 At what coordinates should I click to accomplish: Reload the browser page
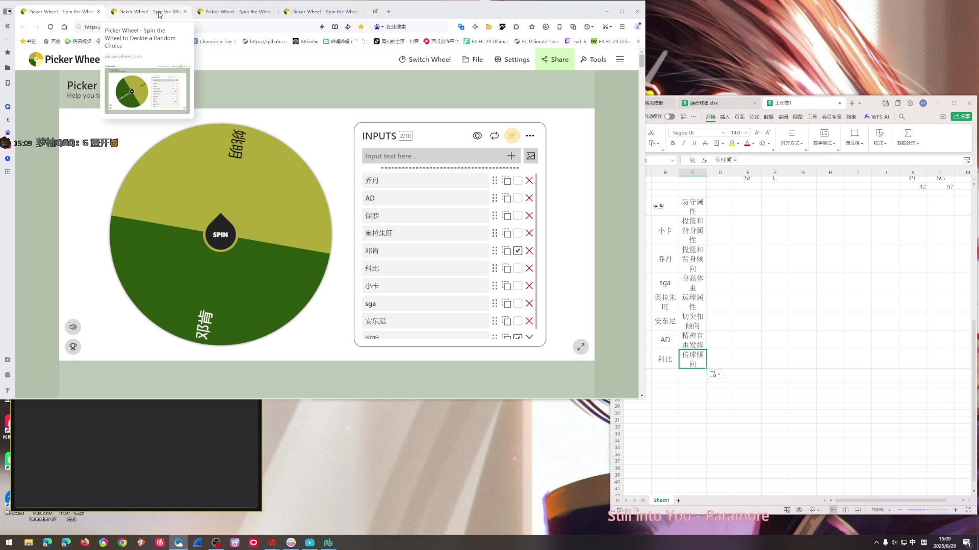(50, 26)
